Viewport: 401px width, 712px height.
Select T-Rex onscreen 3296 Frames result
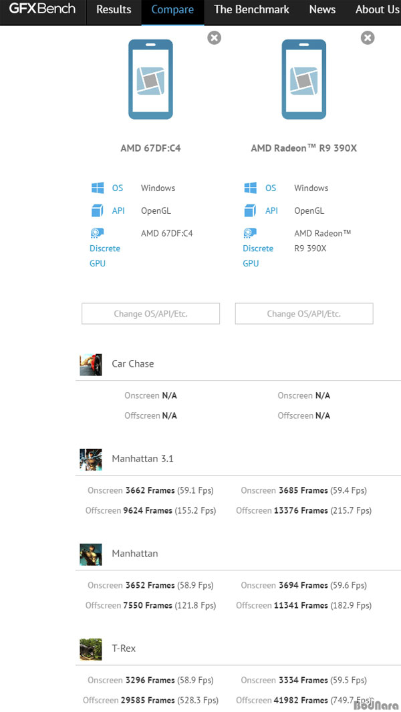tap(151, 680)
